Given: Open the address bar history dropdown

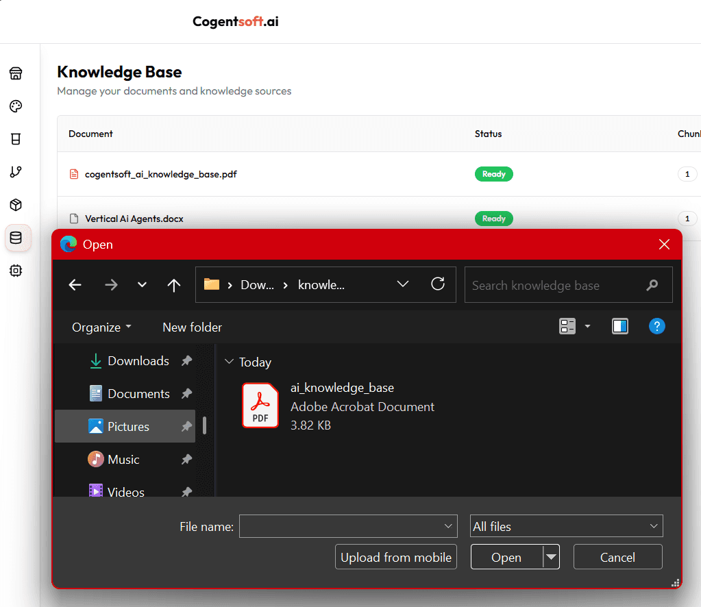Looking at the screenshot, I should coord(403,284).
